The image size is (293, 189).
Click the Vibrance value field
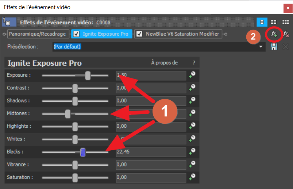pyautogui.click(x=151, y=165)
